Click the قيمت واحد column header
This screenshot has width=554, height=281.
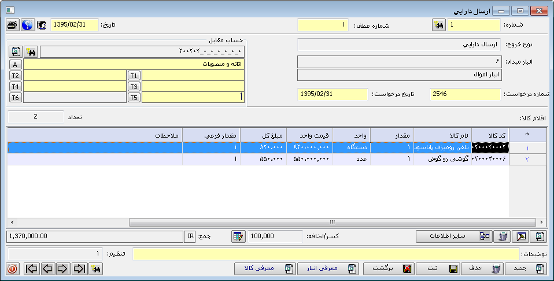(x=309, y=135)
